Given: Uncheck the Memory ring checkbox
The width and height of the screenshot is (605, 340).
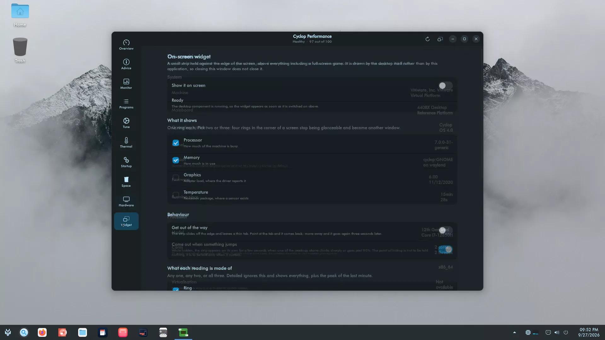Looking at the screenshot, I should pyautogui.click(x=176, y=160).
